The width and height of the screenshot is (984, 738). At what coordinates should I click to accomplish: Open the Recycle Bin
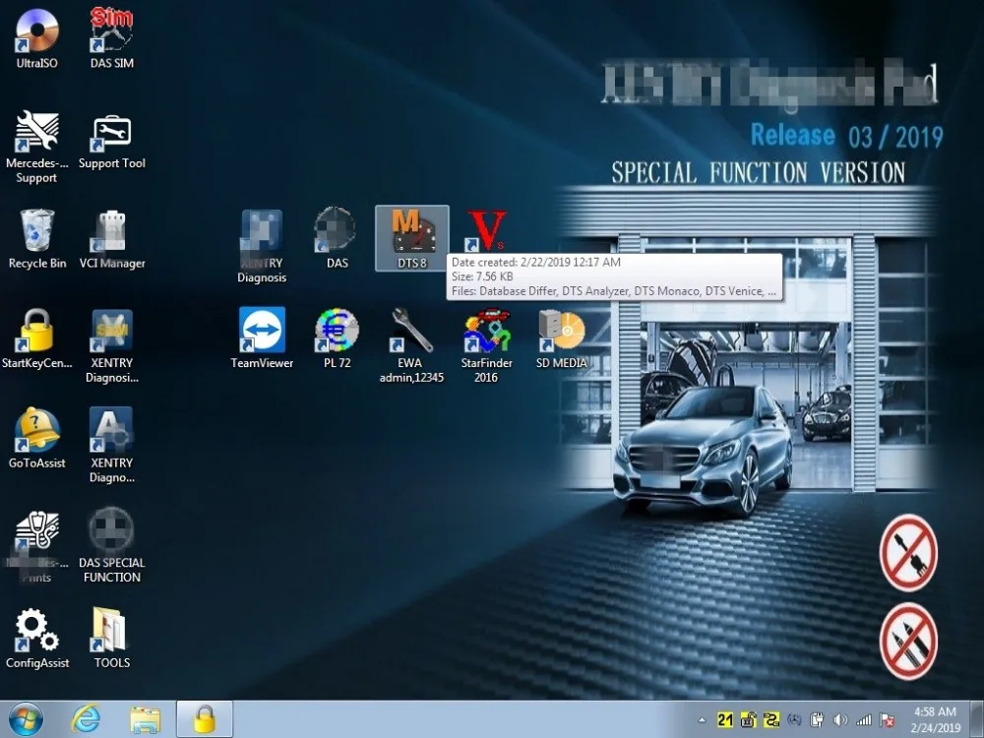(36, 233)
